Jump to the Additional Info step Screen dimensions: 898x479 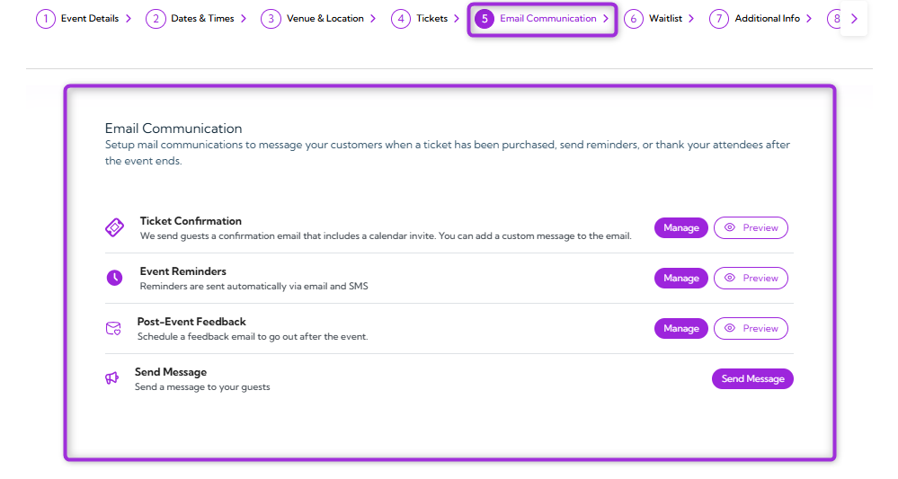pos(767,18)
